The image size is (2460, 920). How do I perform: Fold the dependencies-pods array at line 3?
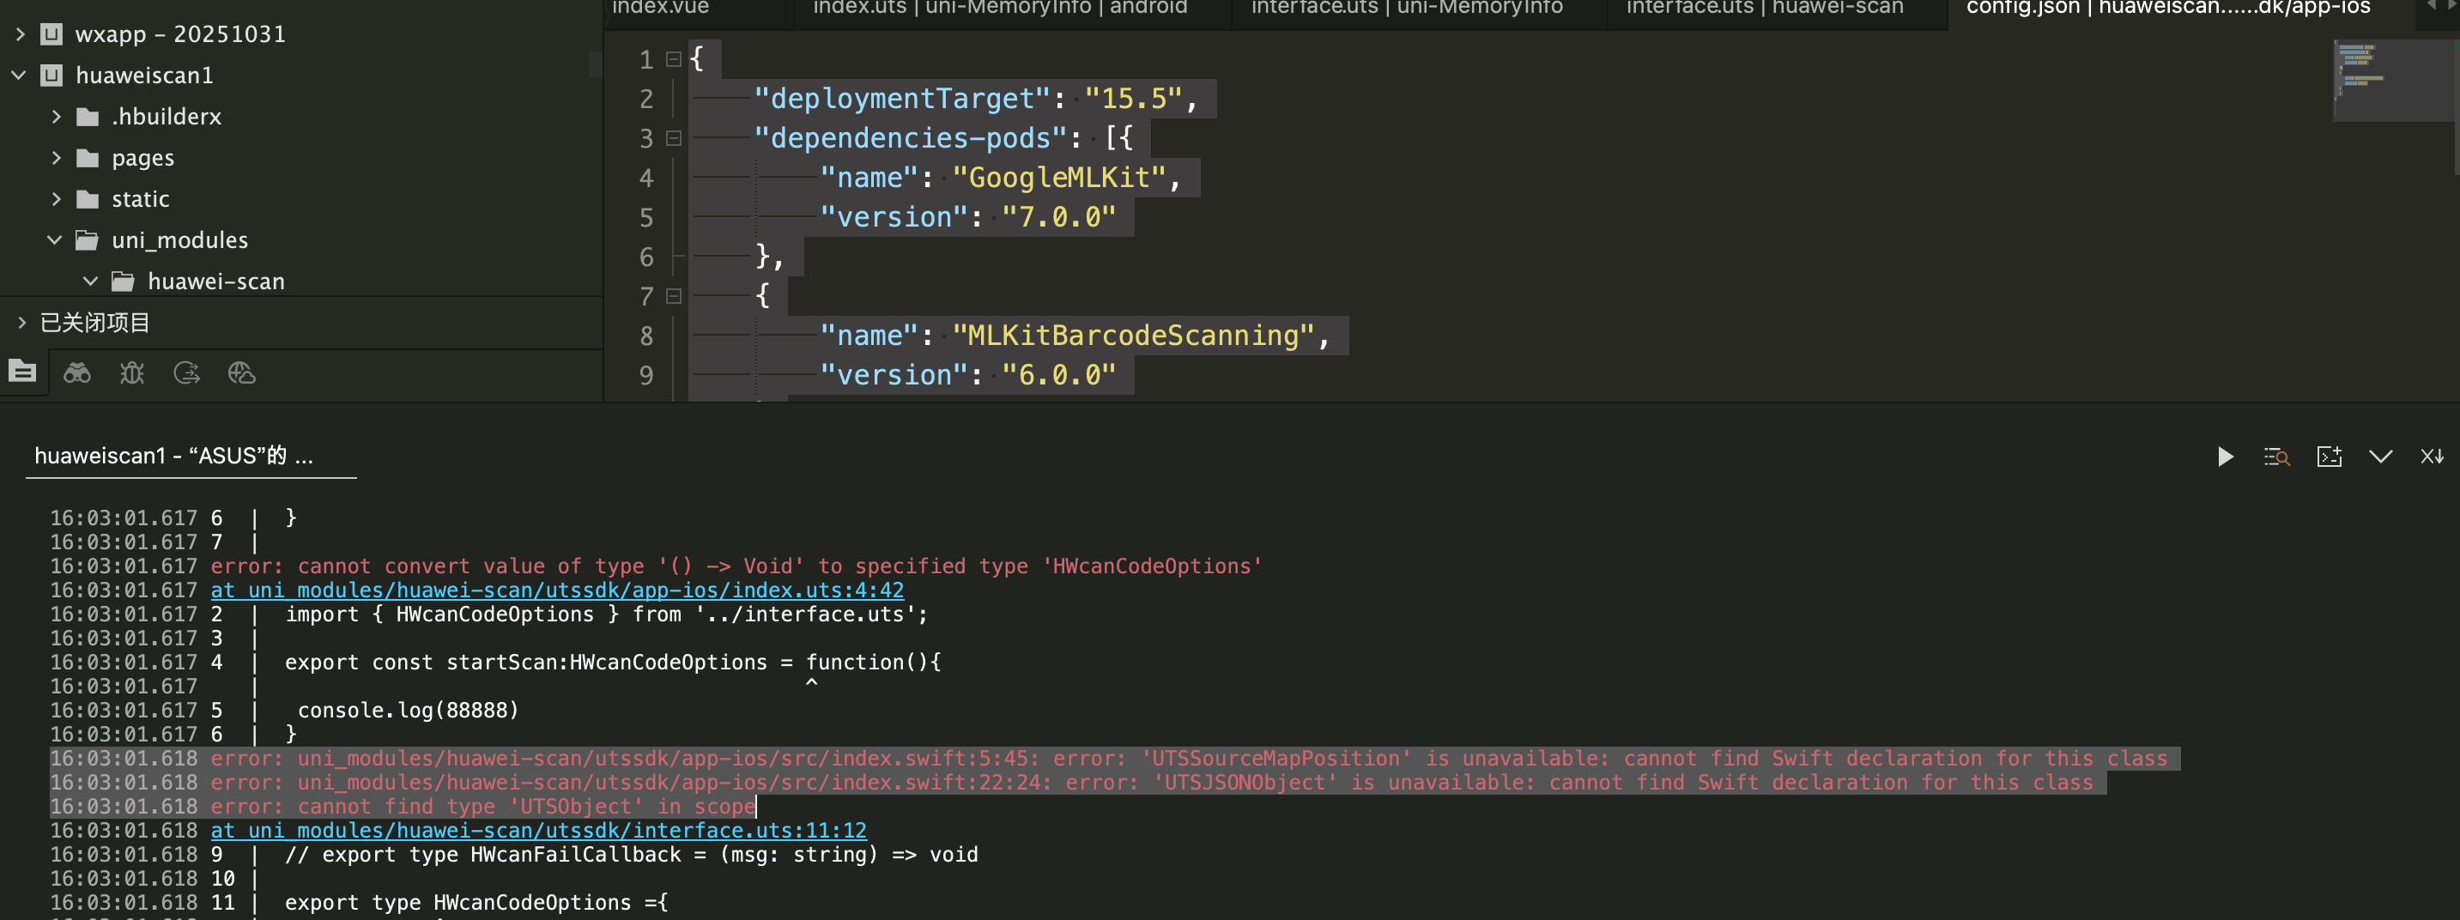[673, 138]
